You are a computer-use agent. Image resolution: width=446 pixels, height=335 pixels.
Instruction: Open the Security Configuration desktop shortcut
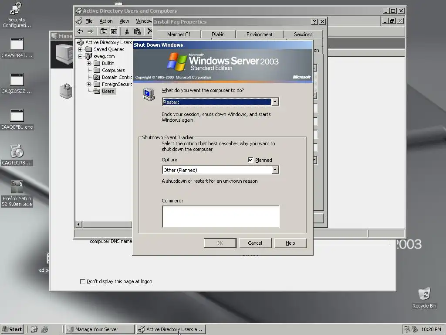pyautogui.click(x=16, y=15)
